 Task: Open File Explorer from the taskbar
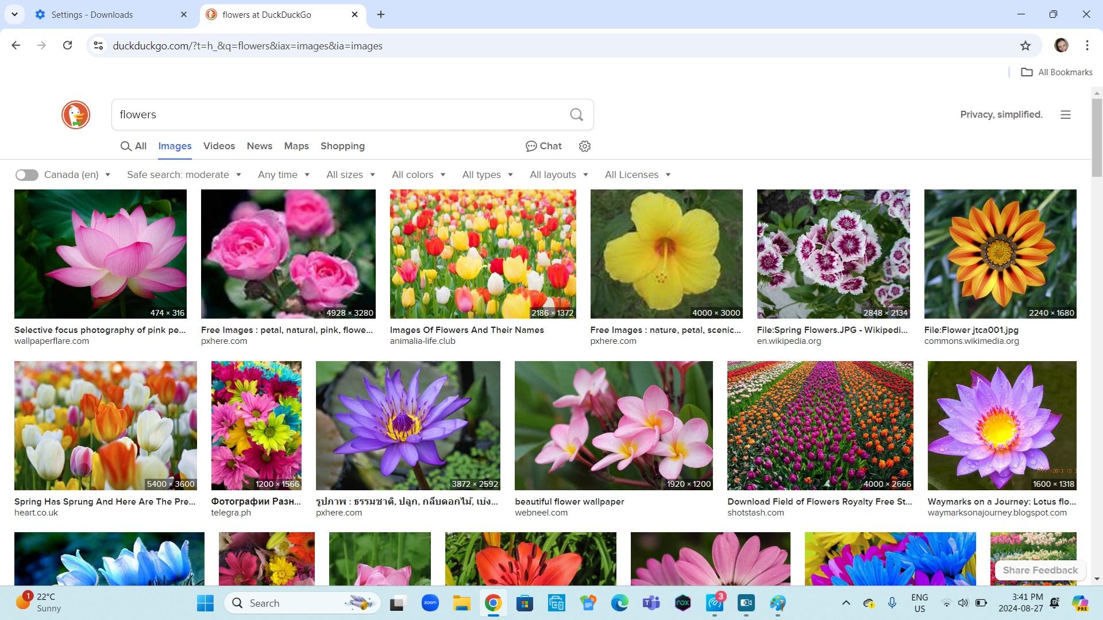pyautogui.click(x=462, y=603)
